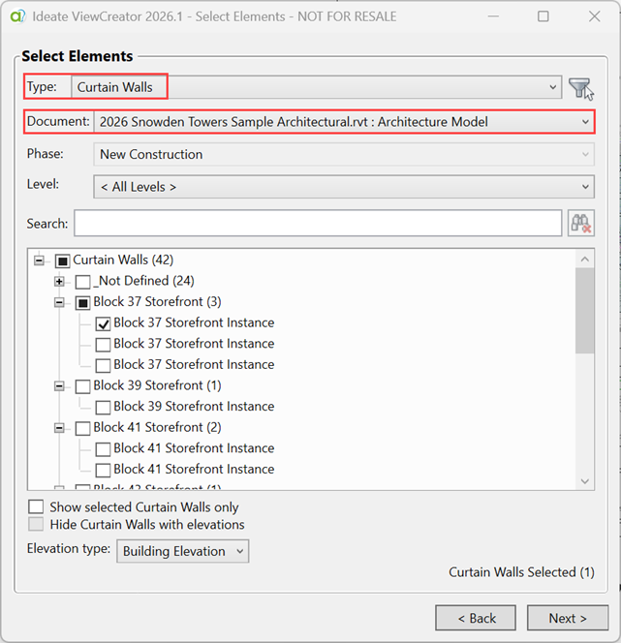Image resolution: width=621 pixels, height=643 pixels.
Task: Open the Document dropdown
Action: click(344, 122)
